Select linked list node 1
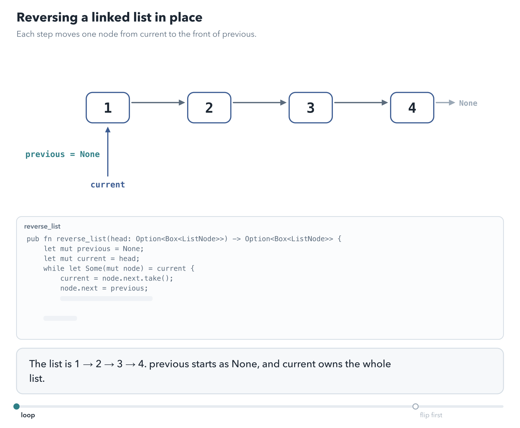This screenshot has width=520, height=428. coord(108,107)
